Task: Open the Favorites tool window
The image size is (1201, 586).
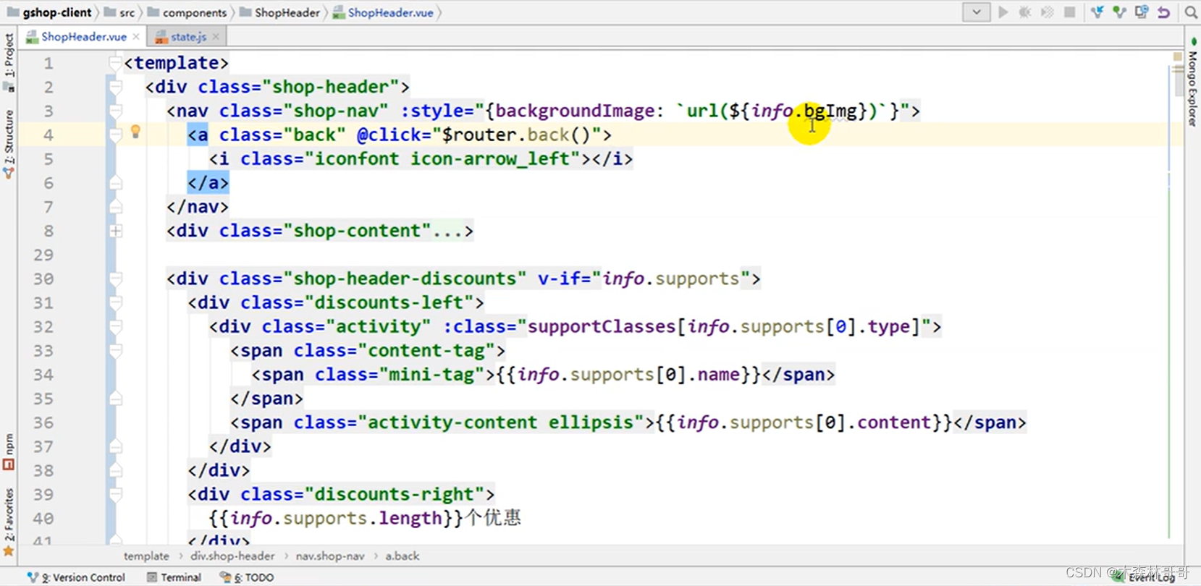Action: pos(9,521)
